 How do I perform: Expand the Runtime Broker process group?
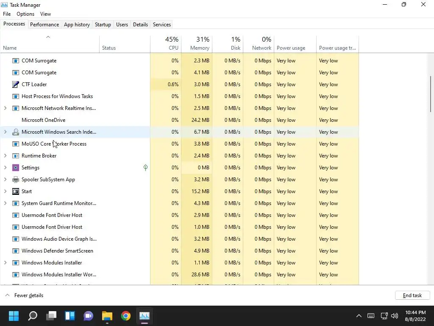tap(5, 155)
